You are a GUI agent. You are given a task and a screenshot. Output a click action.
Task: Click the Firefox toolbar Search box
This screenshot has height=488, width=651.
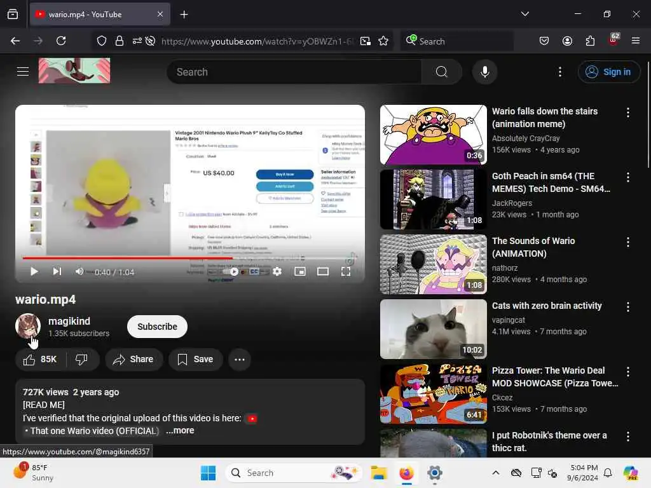(x=456, y=41)
